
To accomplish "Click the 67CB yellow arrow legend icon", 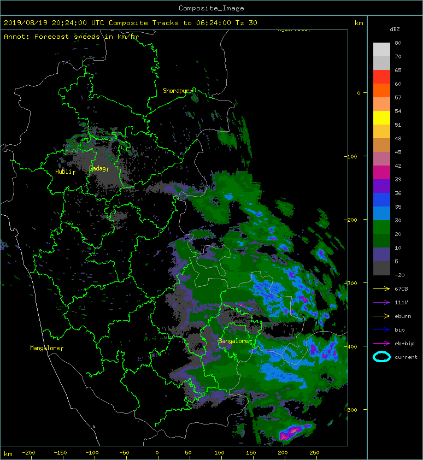I will click(381, 288).
